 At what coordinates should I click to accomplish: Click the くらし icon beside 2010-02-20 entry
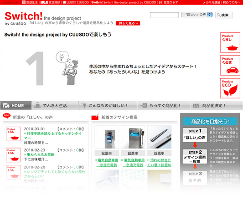click(x=13, y=172)
